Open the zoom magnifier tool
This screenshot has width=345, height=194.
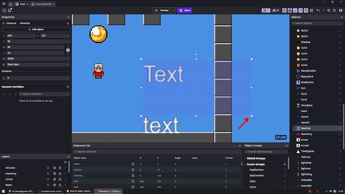(328, 10)
